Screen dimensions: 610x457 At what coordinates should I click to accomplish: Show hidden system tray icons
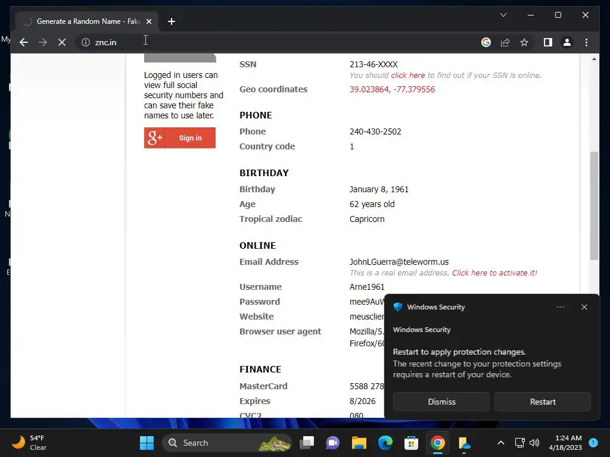pyautogui.click(x=501, y=443)
